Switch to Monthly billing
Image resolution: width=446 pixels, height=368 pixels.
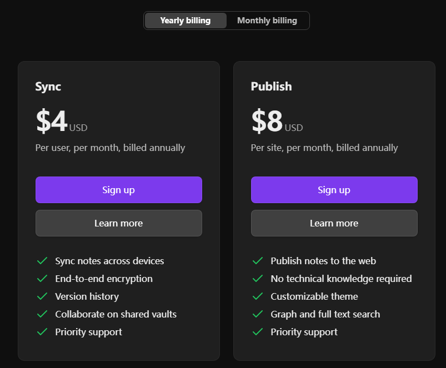tap(267, 21)
